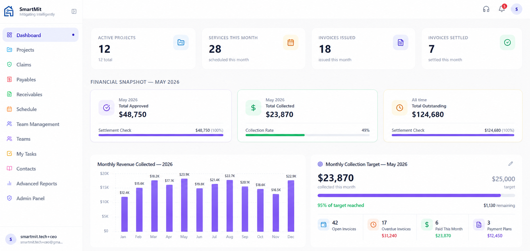Open the Receivables page

[x=40, y=94]
